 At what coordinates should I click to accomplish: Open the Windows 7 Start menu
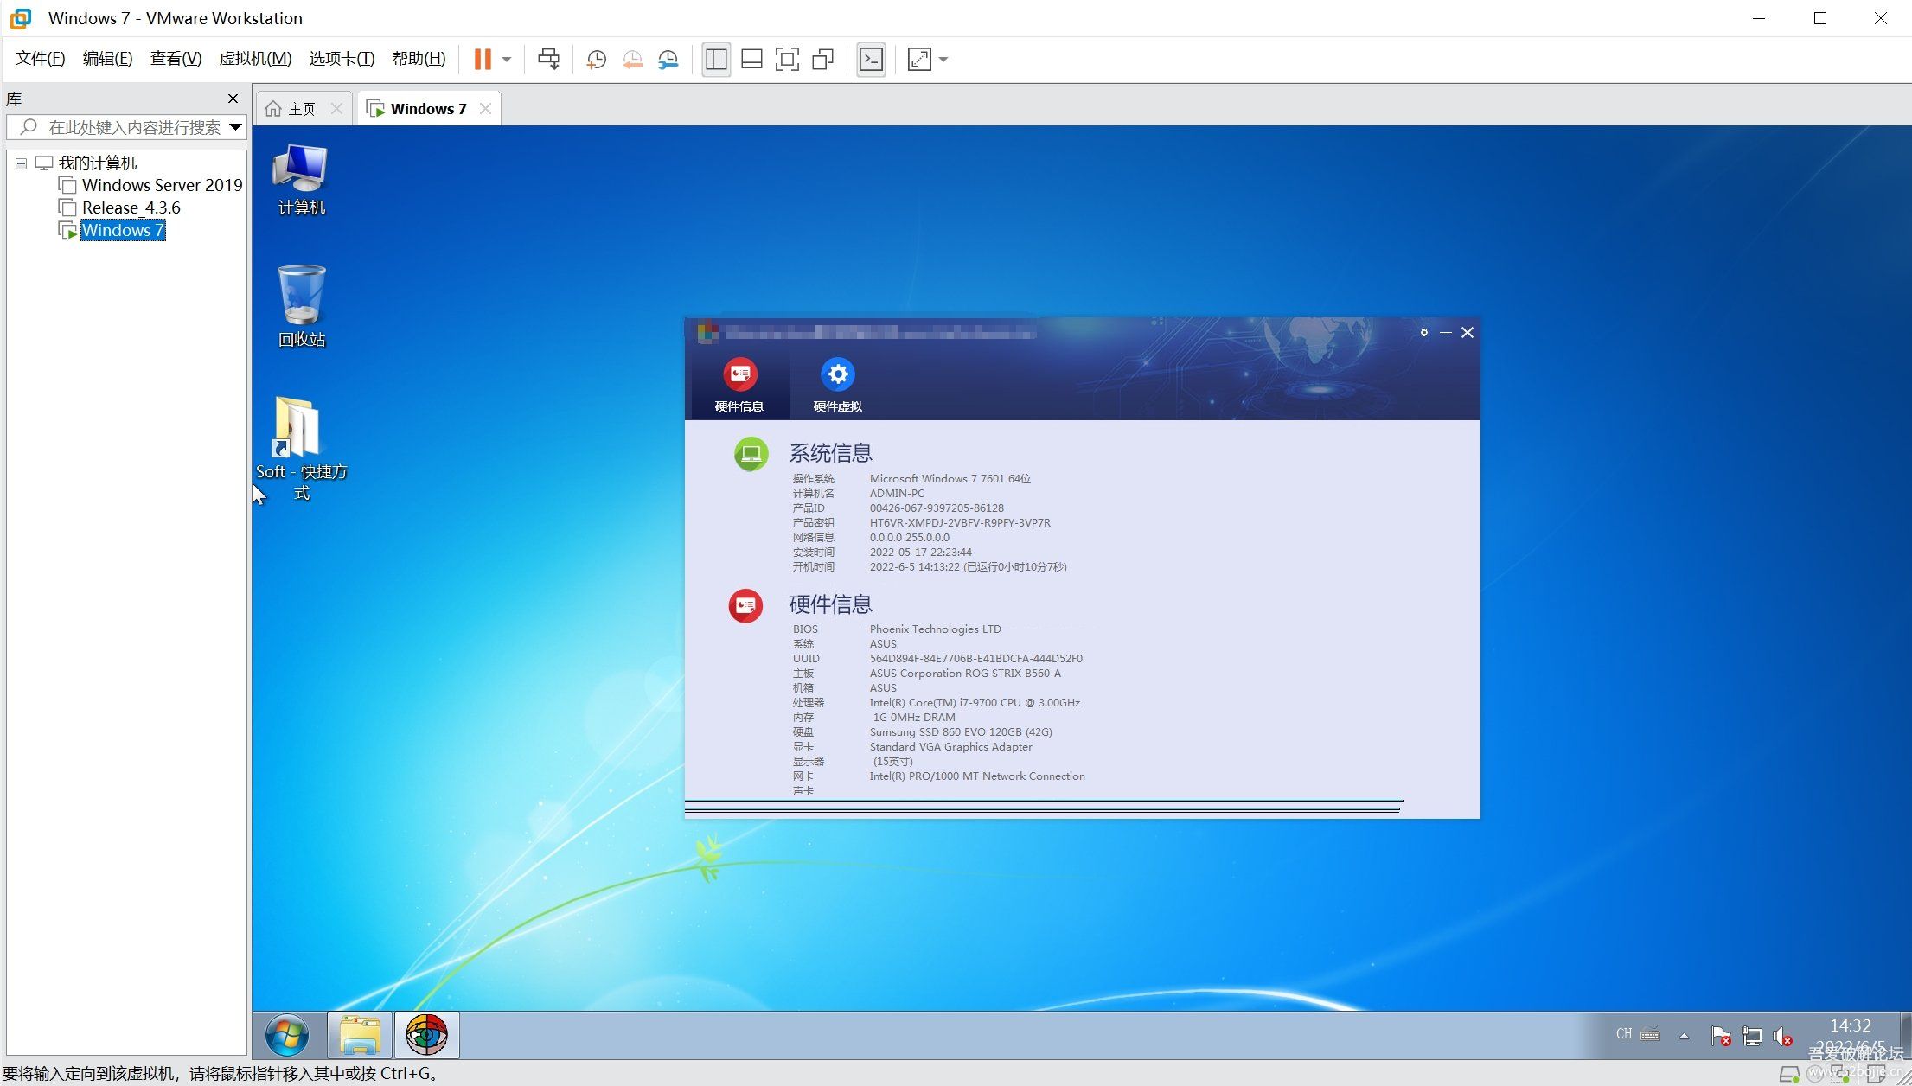286,1035
